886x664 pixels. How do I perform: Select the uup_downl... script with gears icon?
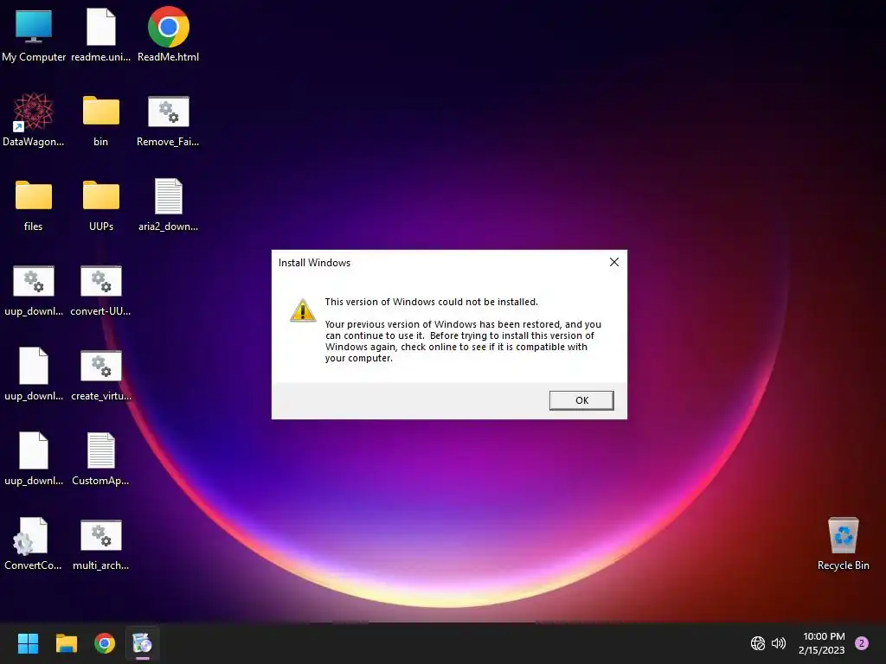[34, 290]
